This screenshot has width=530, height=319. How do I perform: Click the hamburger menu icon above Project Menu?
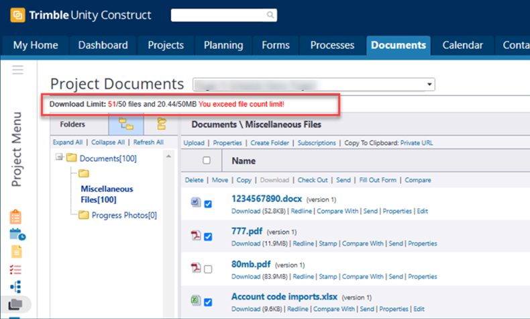point(17,70)
